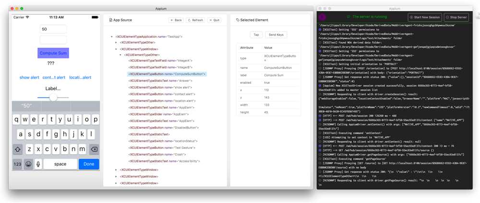Collapse the expanded XCUIElementTypeWindow node

(x=116, y=49)
